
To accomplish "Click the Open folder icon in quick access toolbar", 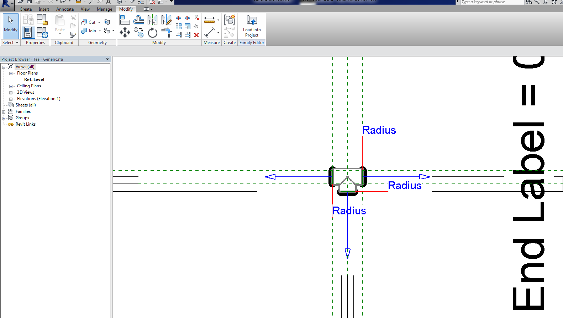I will click(21, 2).
